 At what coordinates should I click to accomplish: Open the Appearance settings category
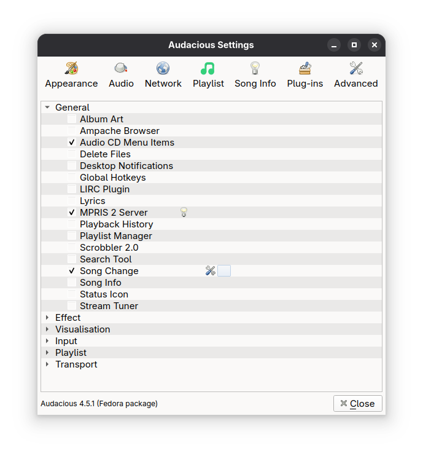(x=71, y=75)
